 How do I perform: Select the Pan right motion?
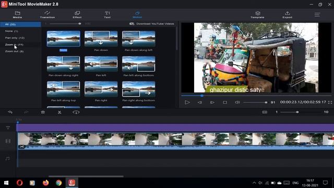point(101,89)
